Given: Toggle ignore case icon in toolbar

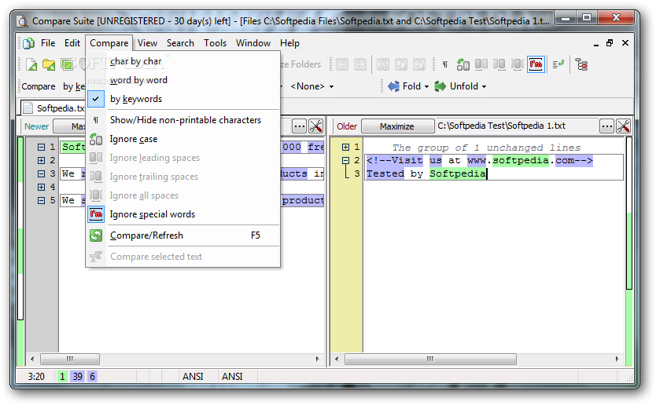Looking at the screenshot, I should click(x=463, y=64).
